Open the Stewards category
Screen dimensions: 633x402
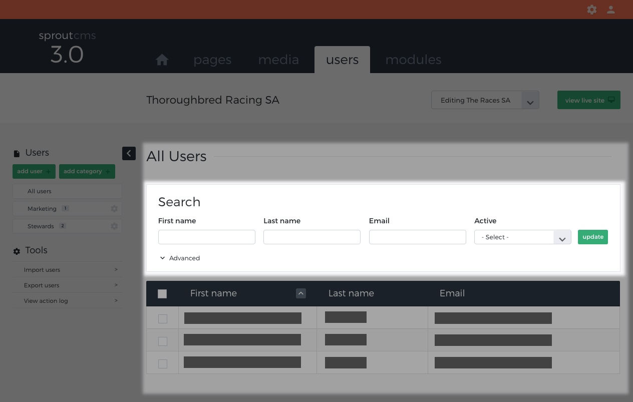[x=67, y=226]
